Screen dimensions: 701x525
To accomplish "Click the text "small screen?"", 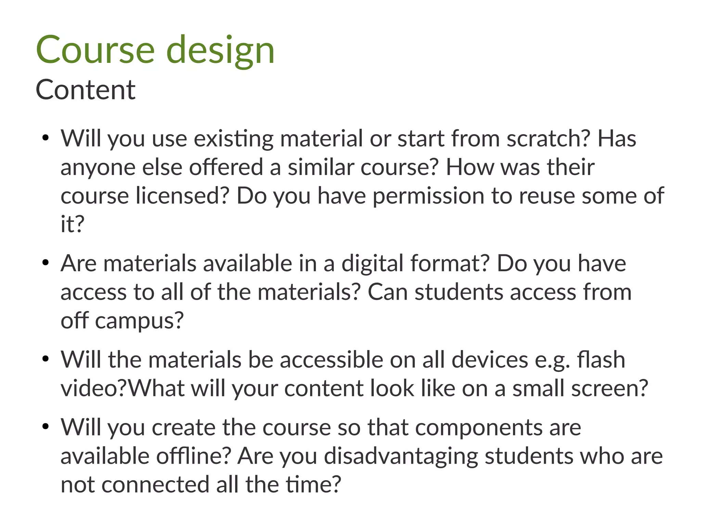I will 580,388.
